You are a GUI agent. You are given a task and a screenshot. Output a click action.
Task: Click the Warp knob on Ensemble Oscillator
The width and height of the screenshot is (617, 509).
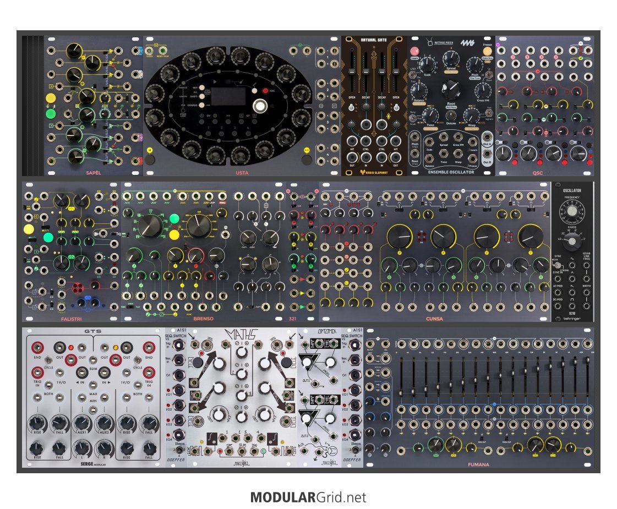(x=471, y=115)
